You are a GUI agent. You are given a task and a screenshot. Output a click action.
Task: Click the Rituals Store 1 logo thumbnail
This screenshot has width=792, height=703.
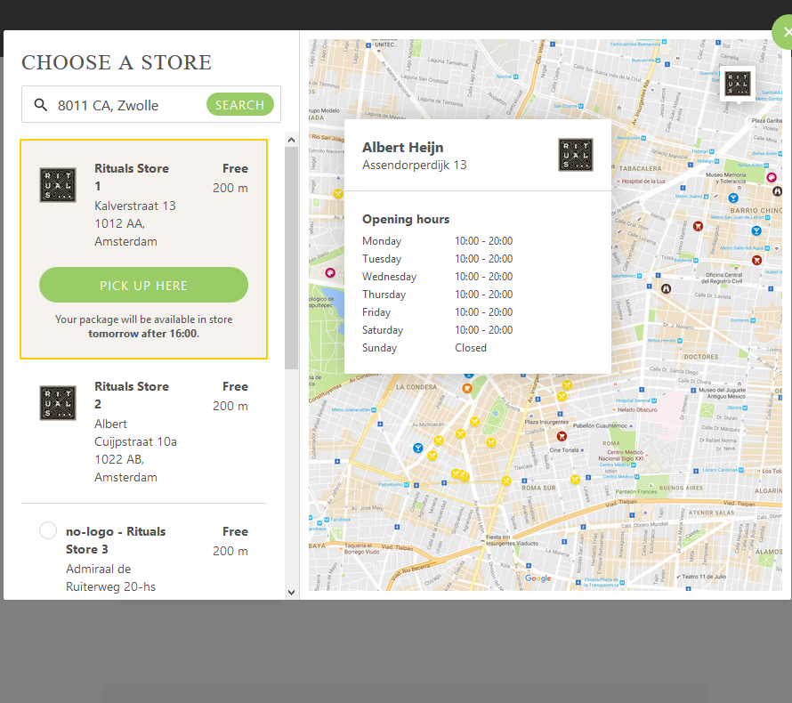point(58,185)
